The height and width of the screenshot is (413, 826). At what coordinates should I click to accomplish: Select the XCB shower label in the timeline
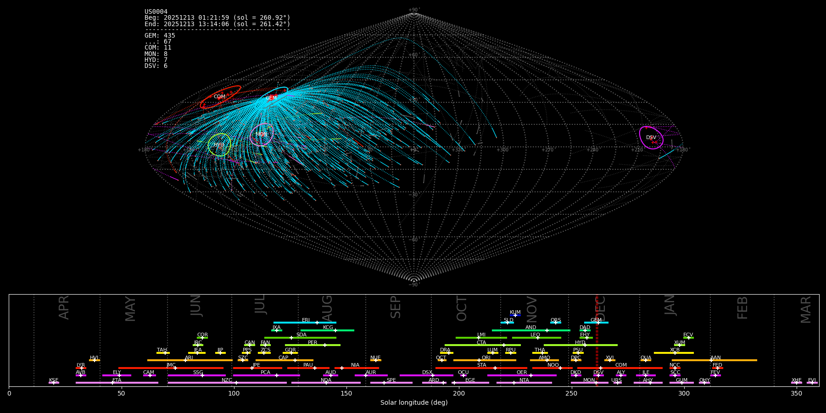point(675,350)
